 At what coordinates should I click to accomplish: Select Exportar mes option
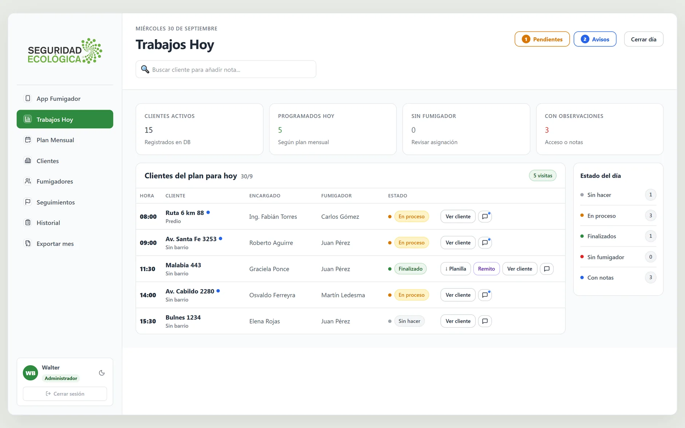click(65, 243)
